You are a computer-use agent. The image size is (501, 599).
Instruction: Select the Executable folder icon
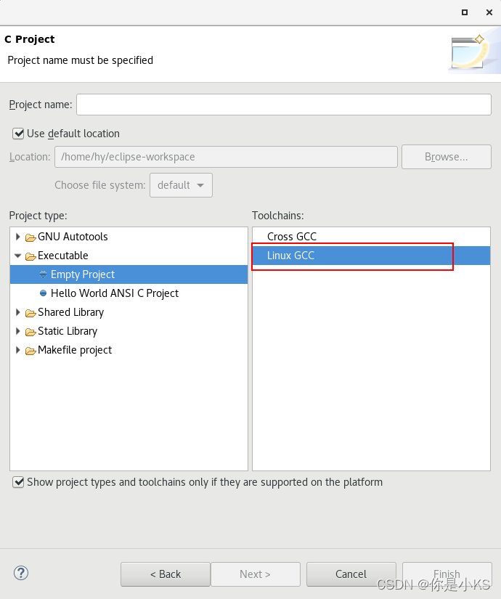click(x=30, y=256)
